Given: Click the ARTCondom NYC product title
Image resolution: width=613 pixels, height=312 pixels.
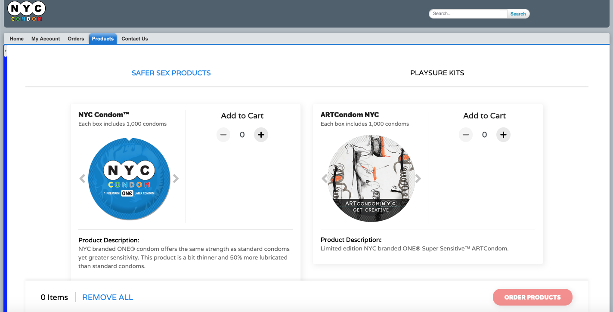Looking at the screenshot, I should click(350, 115).
